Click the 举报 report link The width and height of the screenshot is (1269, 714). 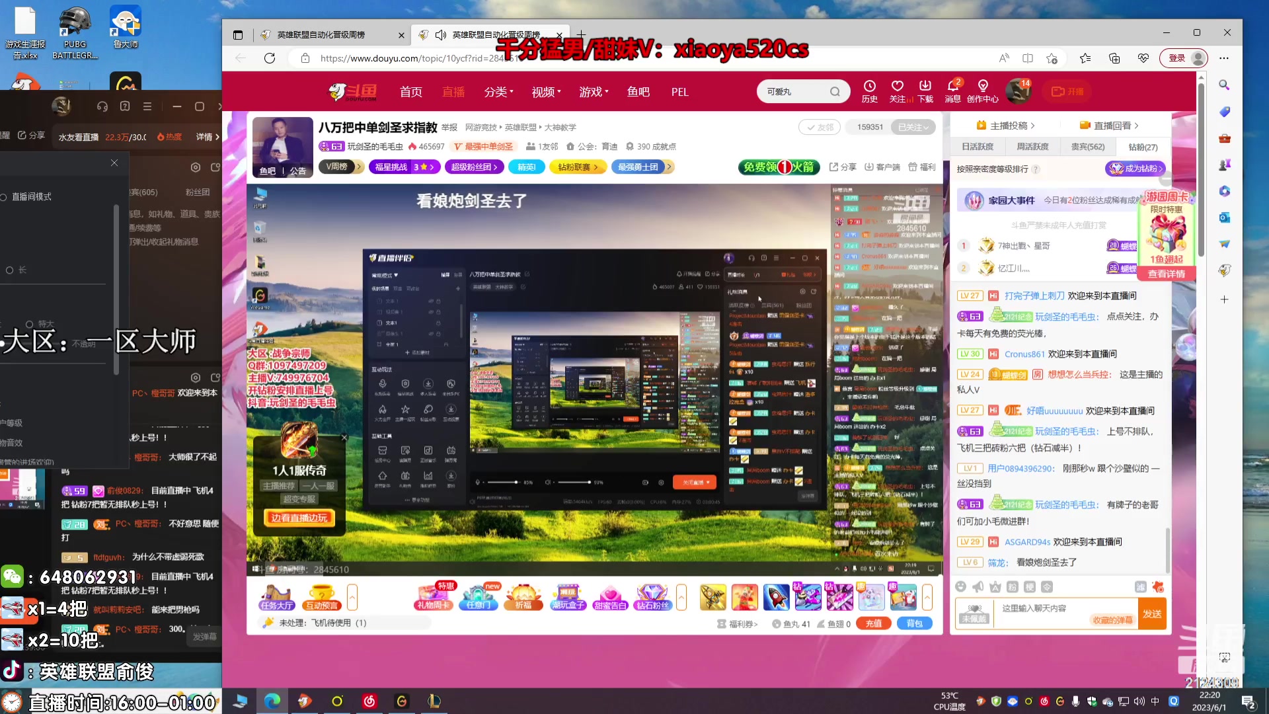(449, 128)
